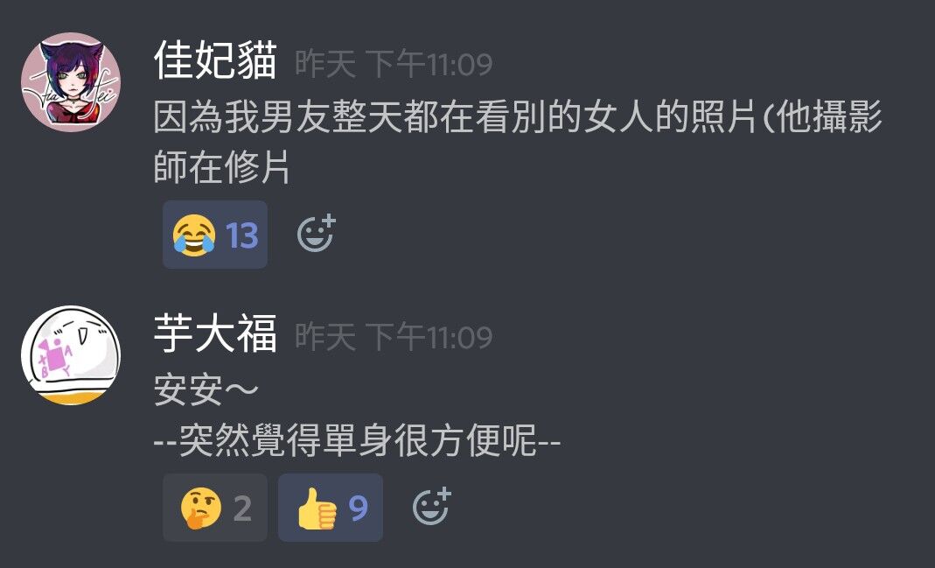Open the profile via username 佳妃貓
935x568 pixels.
pyautogui.click(x=215, y=60)
